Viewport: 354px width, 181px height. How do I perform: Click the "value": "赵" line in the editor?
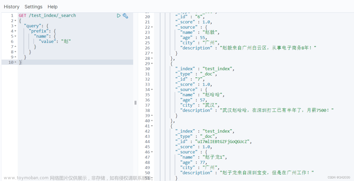click(55, 41)
